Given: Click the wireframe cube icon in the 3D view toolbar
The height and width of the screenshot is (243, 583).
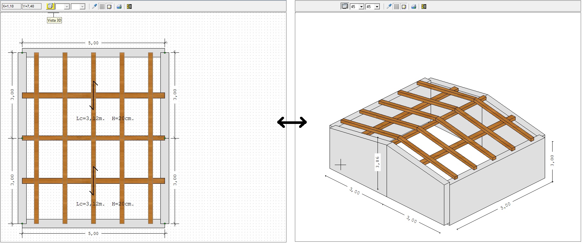Looking at the screenshot, I should tap(344, 6).
